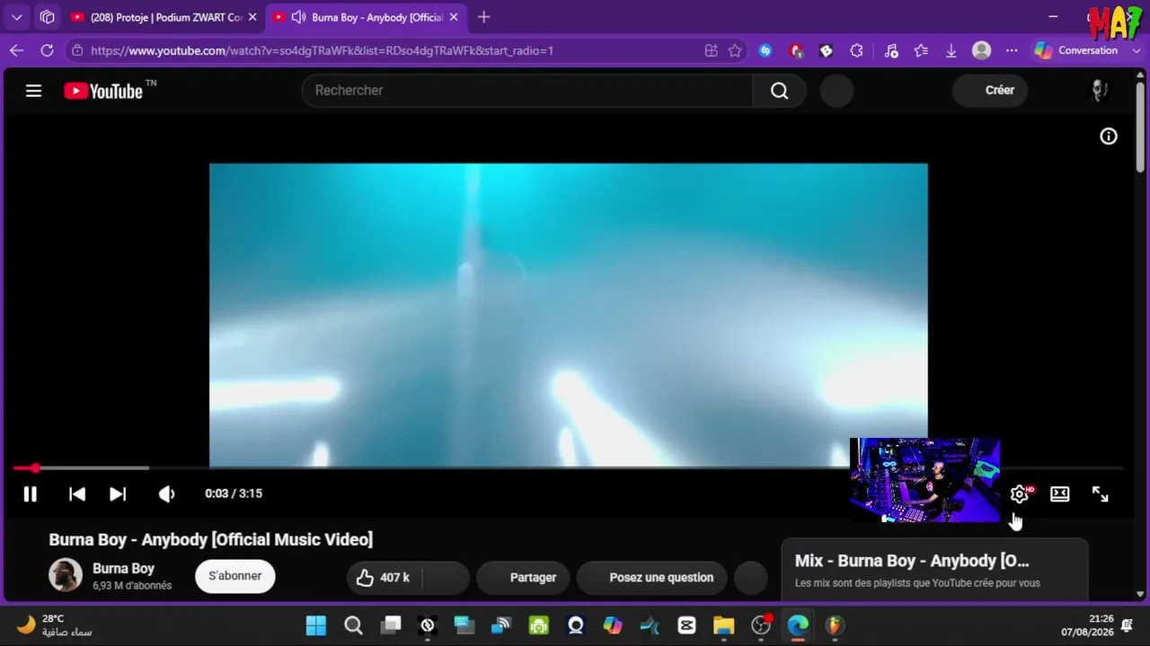Open the Microsoft Edge taskbar icon
This screenshot has width=1150, height=646.
(x=798, y=625)
